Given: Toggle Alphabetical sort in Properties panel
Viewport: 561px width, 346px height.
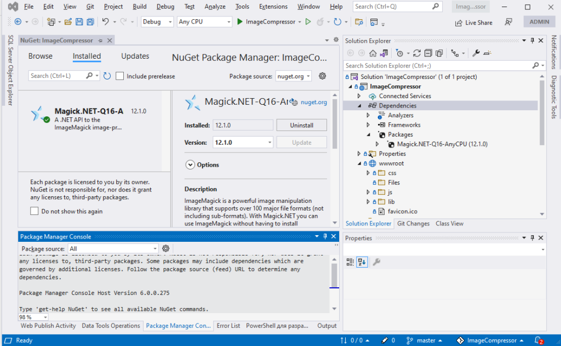Looking at the screenshot, I should point(362,262).
